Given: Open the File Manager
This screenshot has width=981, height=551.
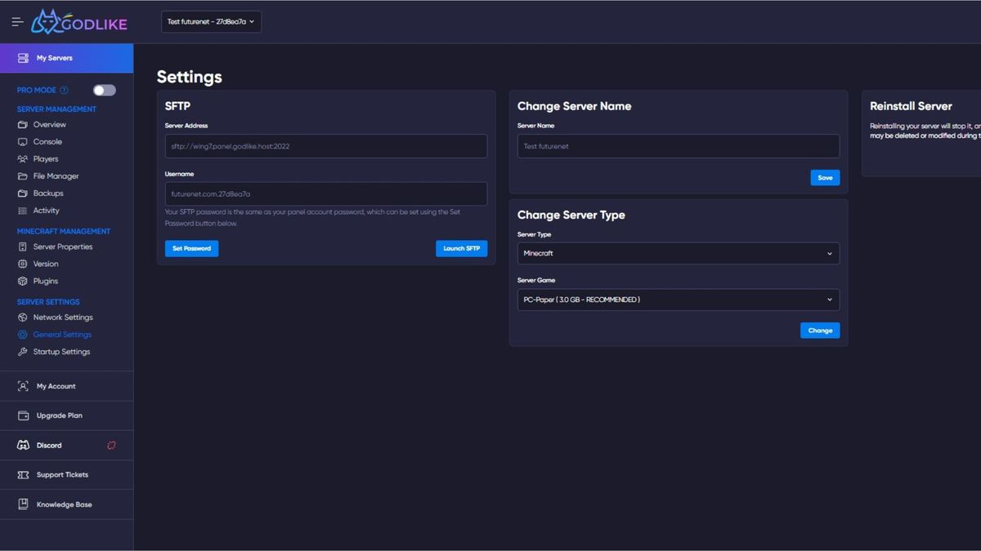Looking at the screenshot, I should point(59,176).
